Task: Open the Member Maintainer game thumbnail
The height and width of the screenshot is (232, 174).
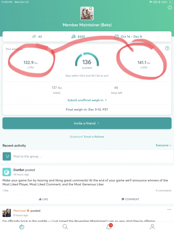Action: (87, 13)
